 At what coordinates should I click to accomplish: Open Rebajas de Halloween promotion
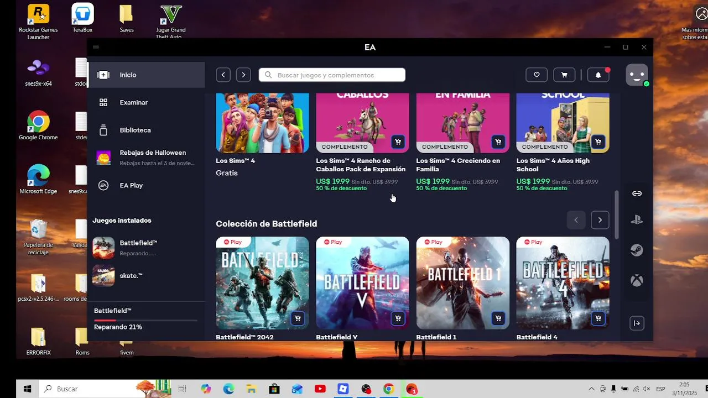tap(146, 158)
